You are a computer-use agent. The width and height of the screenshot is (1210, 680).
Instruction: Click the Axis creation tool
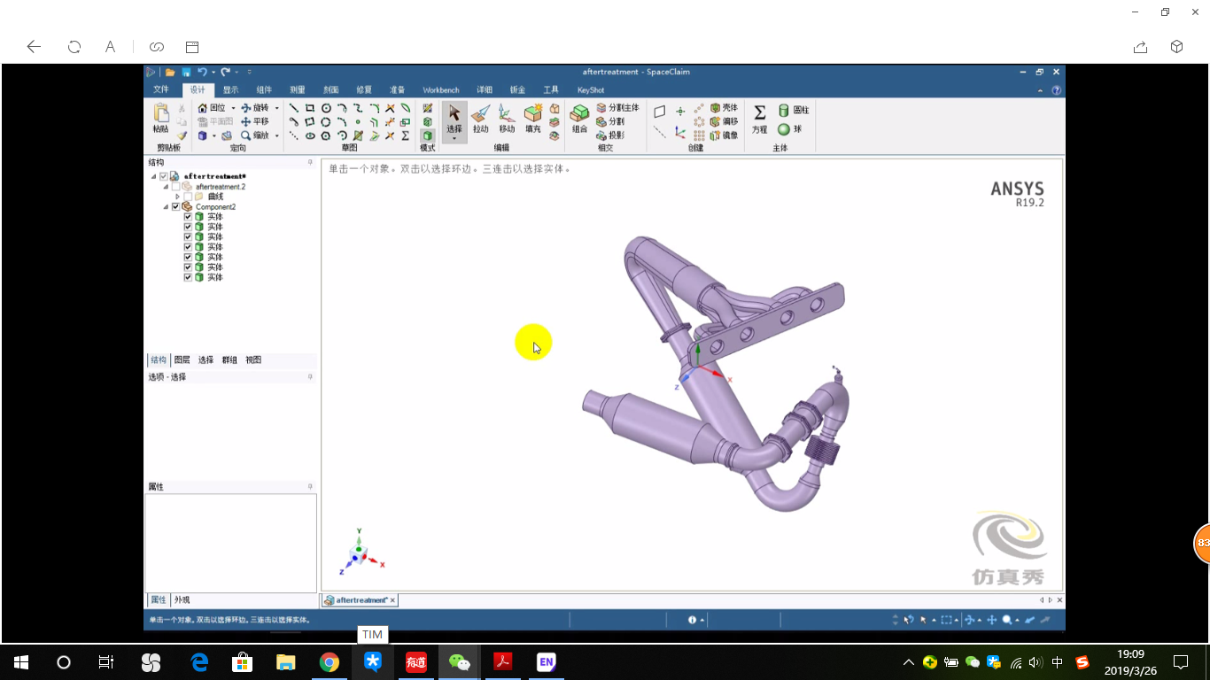[660, 132]
